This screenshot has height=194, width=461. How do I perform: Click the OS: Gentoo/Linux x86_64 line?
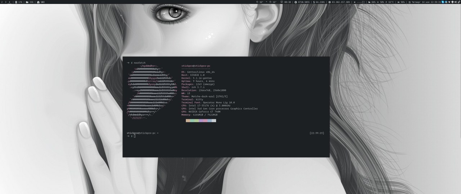[x=198, y=72]
